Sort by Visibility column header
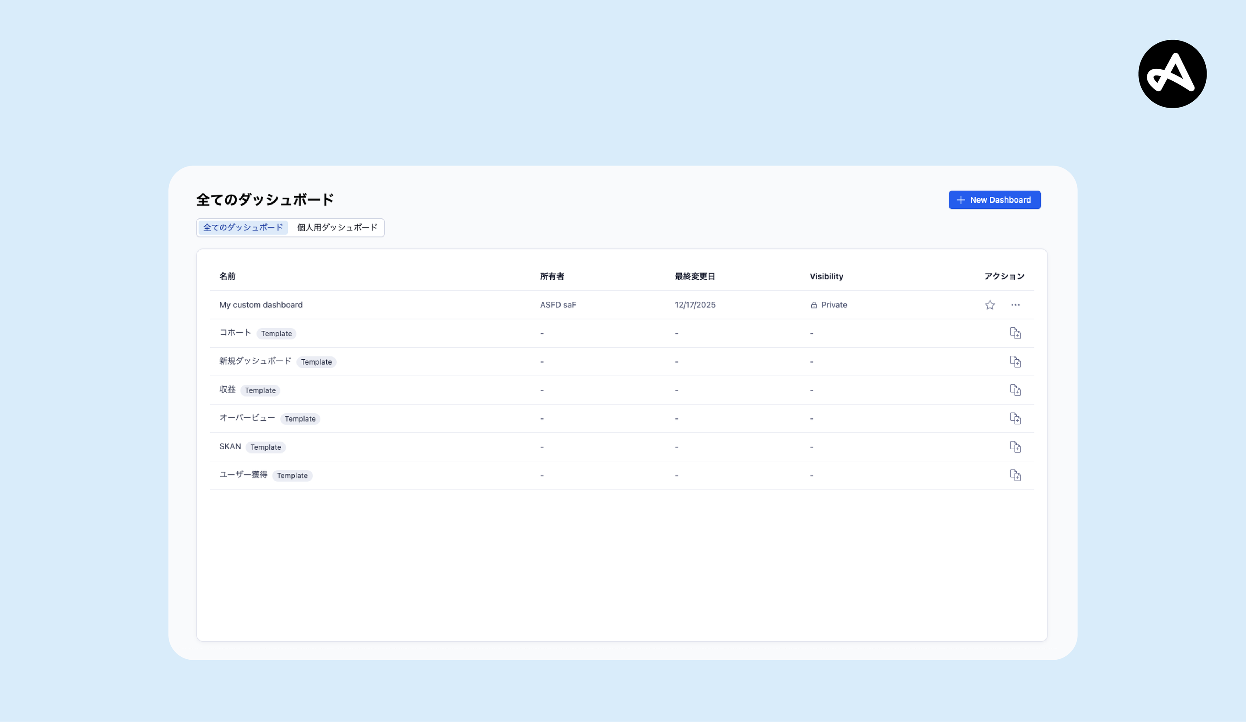1246x722 pixels. point(826,276)
